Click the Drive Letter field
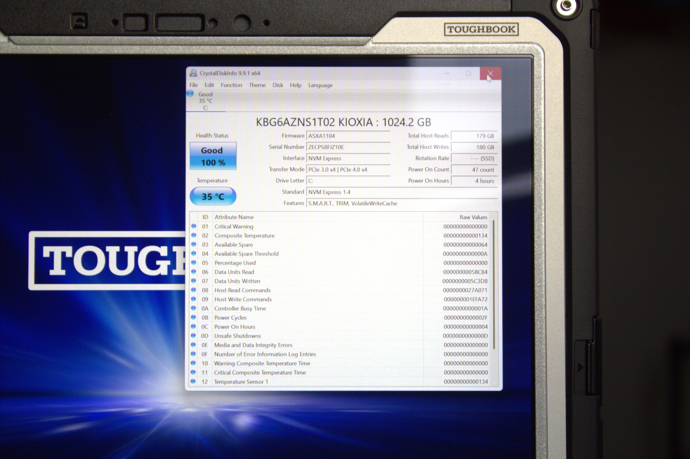The height and width of the screenshot is (459, 690). click(348, 181)
